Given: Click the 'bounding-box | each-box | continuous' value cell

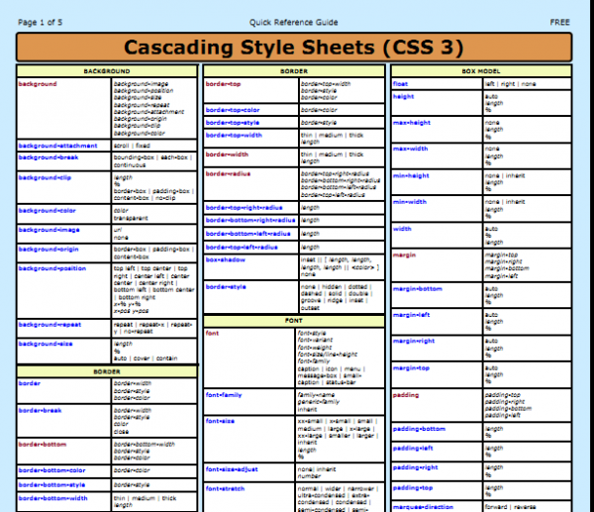Looking at the screenshot, I should click(154, 161).
